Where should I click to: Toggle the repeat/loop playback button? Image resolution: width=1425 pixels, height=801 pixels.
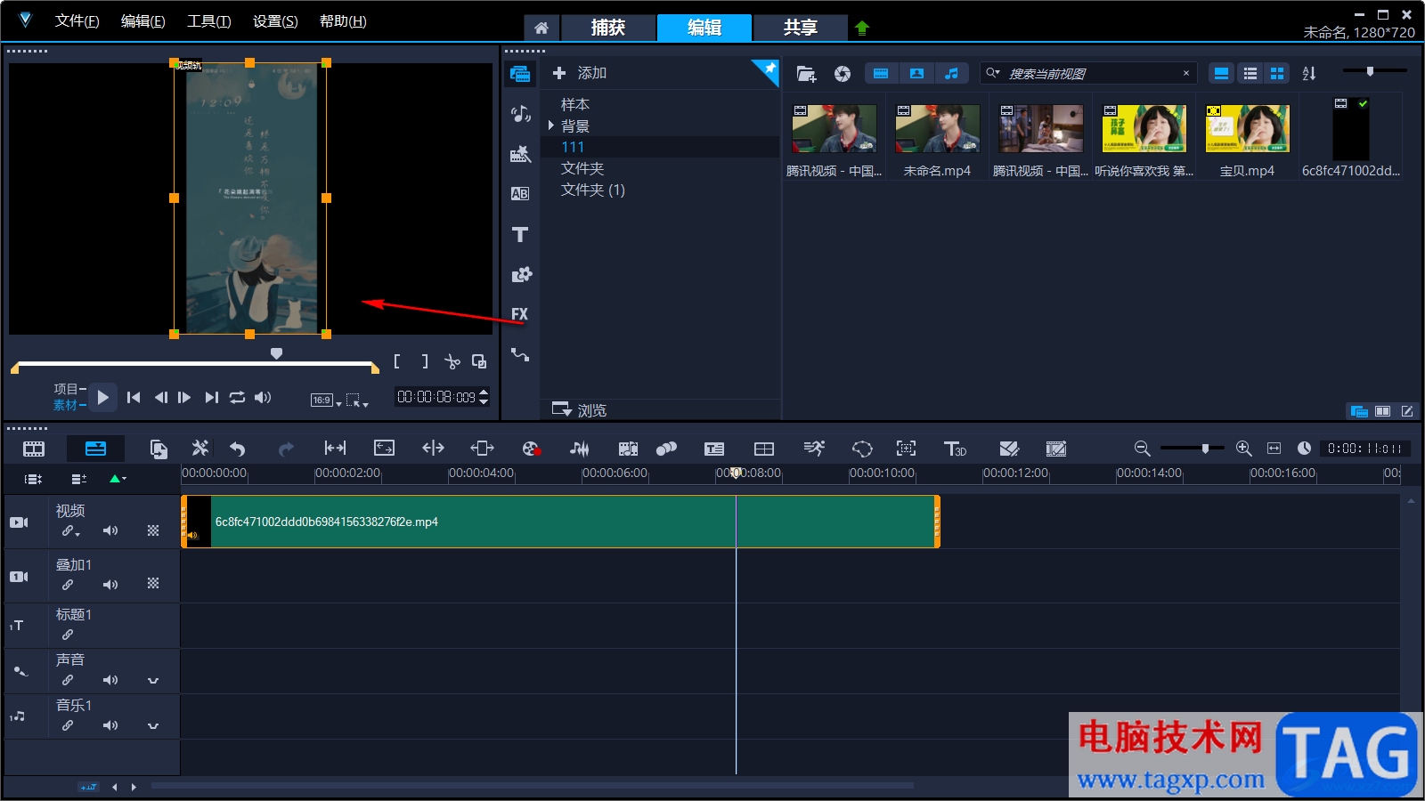[x=237, y=398]
